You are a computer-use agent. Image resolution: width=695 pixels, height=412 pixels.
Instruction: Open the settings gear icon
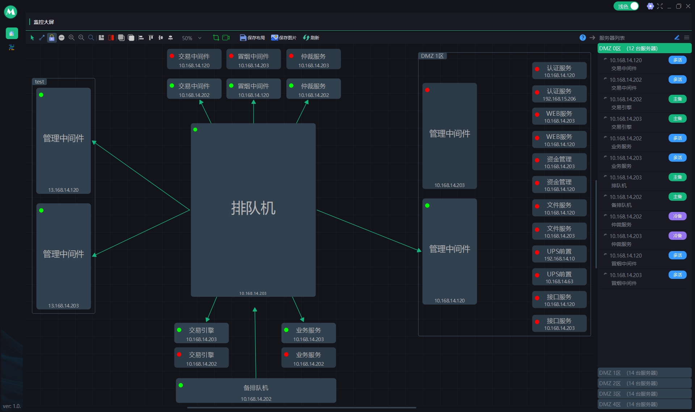click(x=650, y=6)
